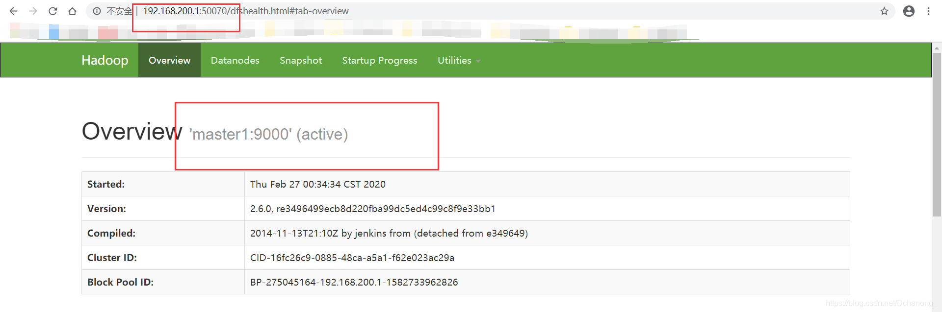This screenshot has width=942, height=312.
Task: Expand the Utilities dropdown menu
Action: (x=458, y=60)
